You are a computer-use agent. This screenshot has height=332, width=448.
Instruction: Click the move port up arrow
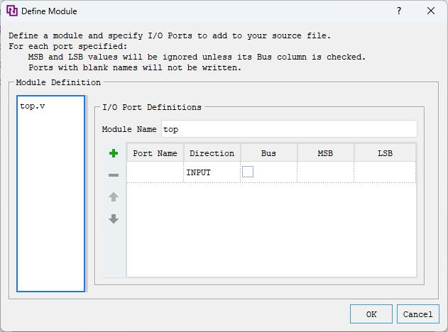(x=114, y=197)
